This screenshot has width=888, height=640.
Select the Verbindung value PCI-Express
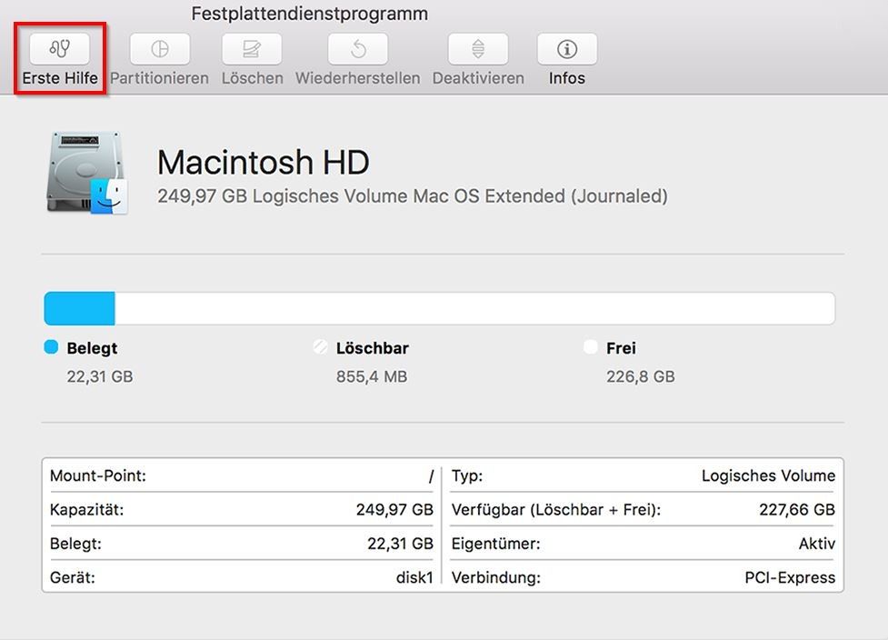coord(789,577)
